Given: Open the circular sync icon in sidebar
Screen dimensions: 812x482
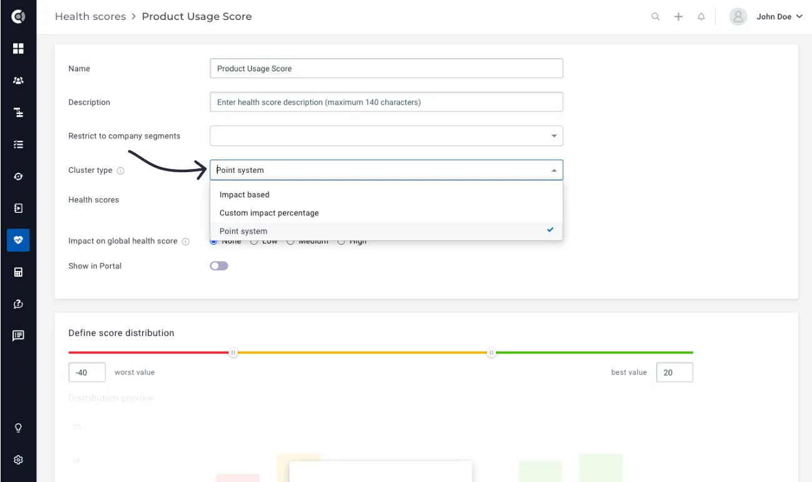Looking at the screenshot, I should click(x=18, y=177).
